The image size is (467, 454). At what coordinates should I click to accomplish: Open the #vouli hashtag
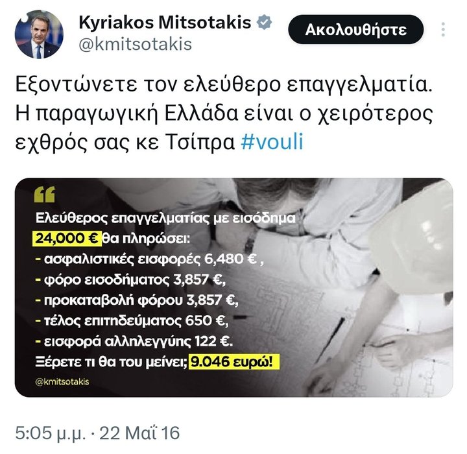coord(272,141)
